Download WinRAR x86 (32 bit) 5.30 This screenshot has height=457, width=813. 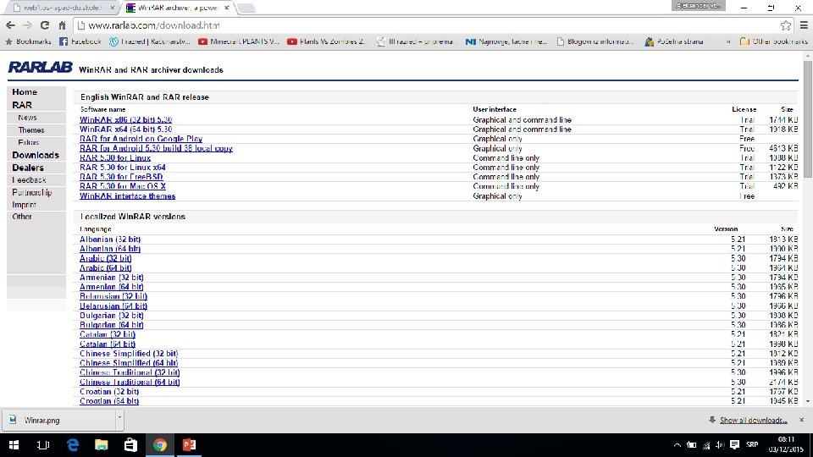[126, 119]
